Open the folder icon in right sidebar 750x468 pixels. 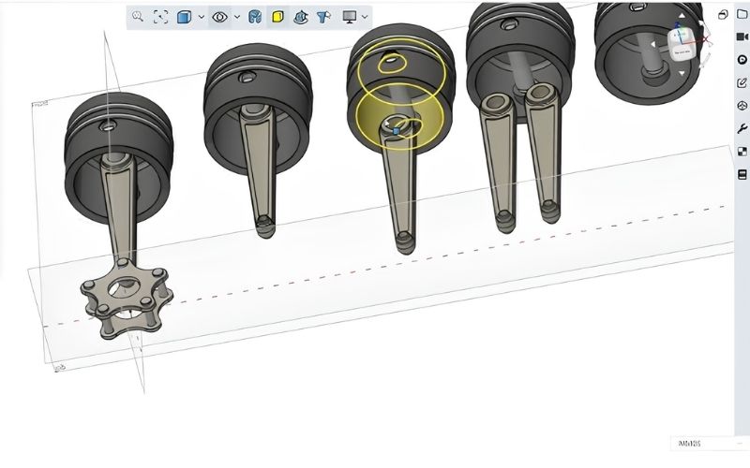point(742,14)
